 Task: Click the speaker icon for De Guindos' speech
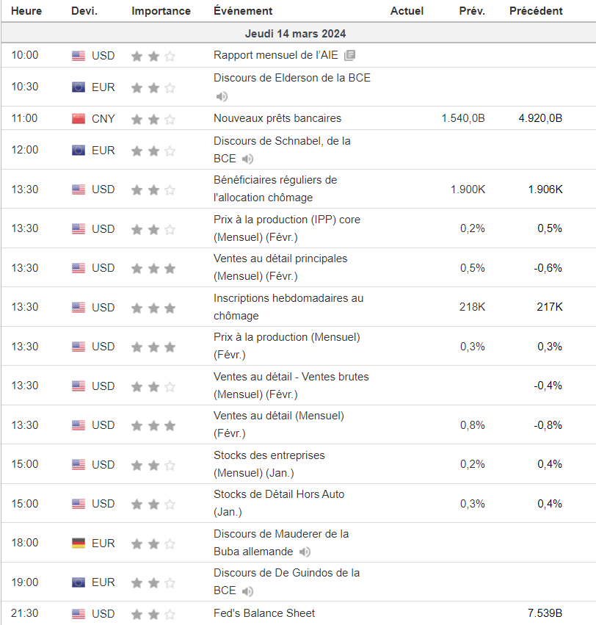coord(248,591)
